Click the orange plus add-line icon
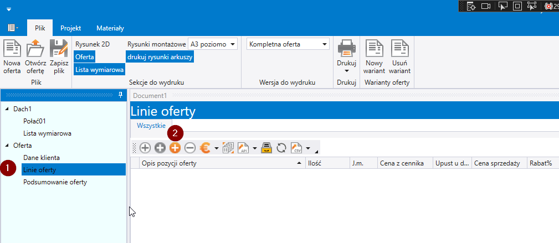 click(x=175, y=148)
